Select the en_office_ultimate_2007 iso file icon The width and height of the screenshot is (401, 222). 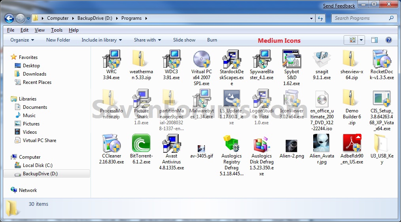[x=322, y=99]
